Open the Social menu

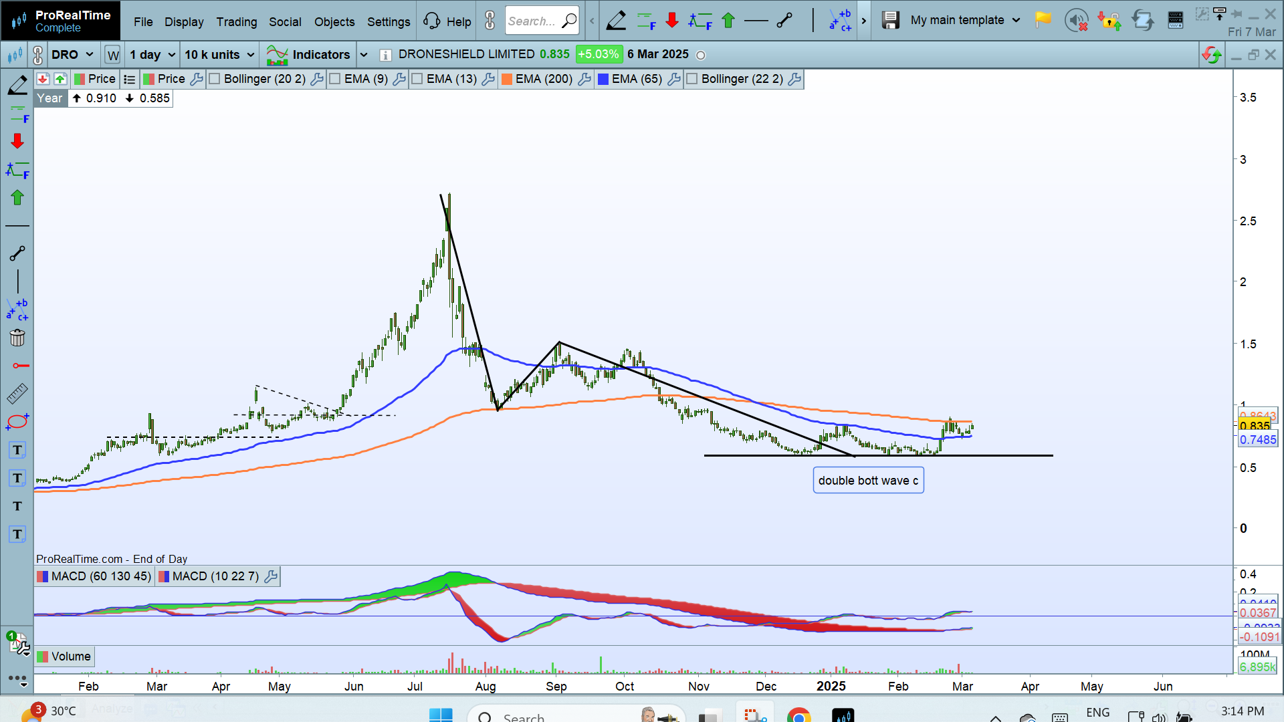click(x=285, y=21)
